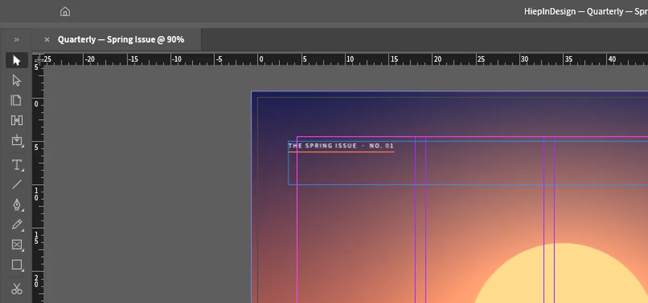Screen dimensions: 648x303
Task: Select the Rectangle Frame tool
Action: coord(17,245)
